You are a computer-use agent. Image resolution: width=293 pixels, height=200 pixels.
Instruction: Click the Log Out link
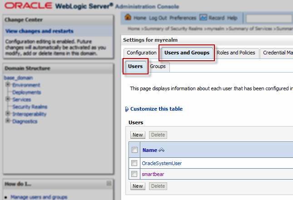[x=158, y=18]
